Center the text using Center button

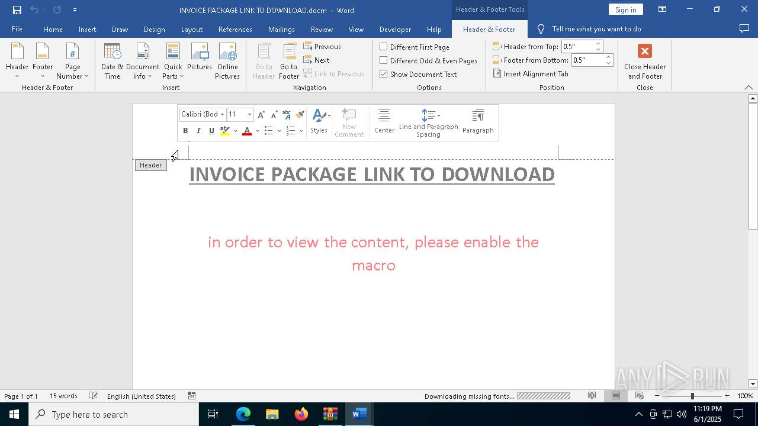point(384,122)
